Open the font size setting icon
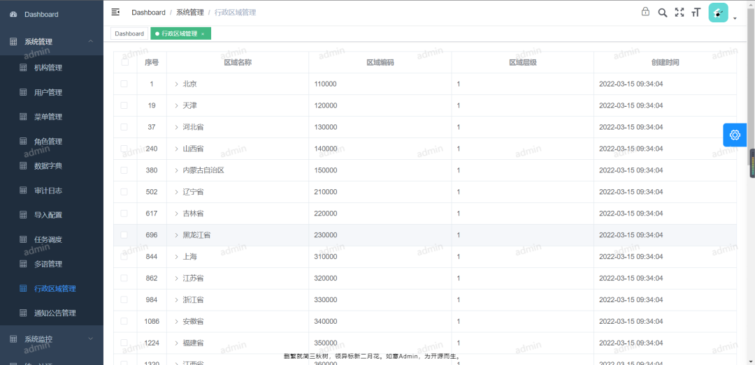 click(x=696, y=13)
